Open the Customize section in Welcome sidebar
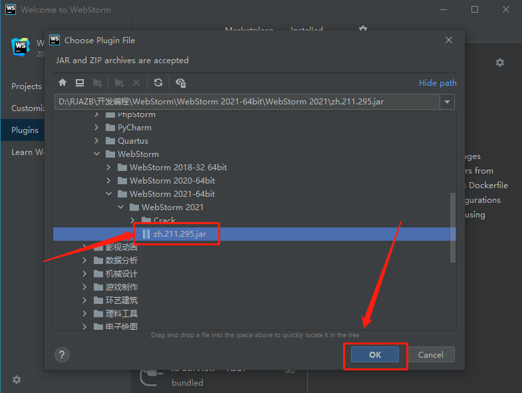522x393 pixels. [23, 108]
